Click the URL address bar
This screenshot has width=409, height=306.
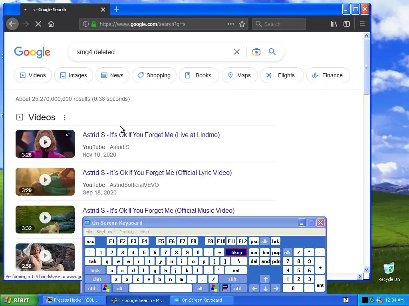(x=163, y=24)
